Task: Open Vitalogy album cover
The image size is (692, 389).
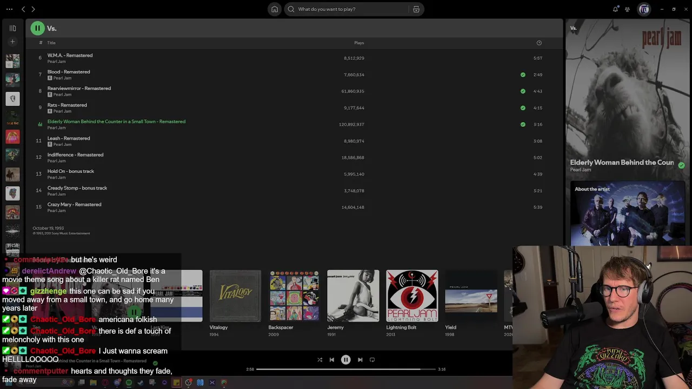Action: point(235,296)
